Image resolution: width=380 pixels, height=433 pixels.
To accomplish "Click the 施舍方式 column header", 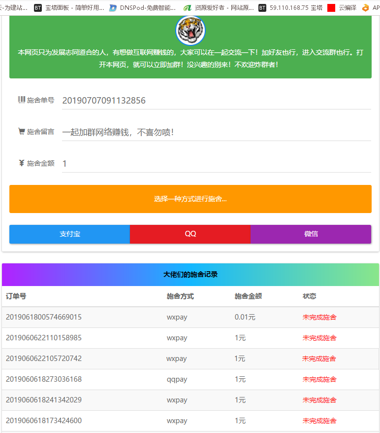I will point(180,296).
